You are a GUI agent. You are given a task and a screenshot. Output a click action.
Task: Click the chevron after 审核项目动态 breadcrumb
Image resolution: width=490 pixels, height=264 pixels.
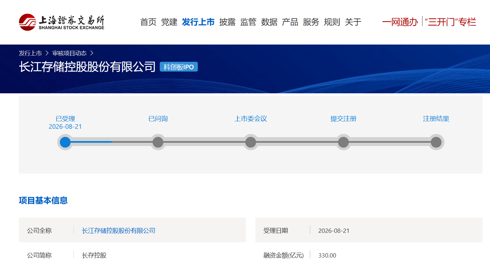click(92, 53)
